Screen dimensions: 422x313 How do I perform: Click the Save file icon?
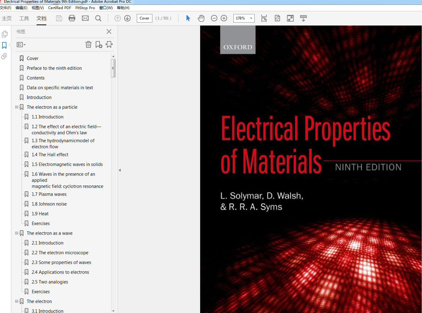pos(59,18)
